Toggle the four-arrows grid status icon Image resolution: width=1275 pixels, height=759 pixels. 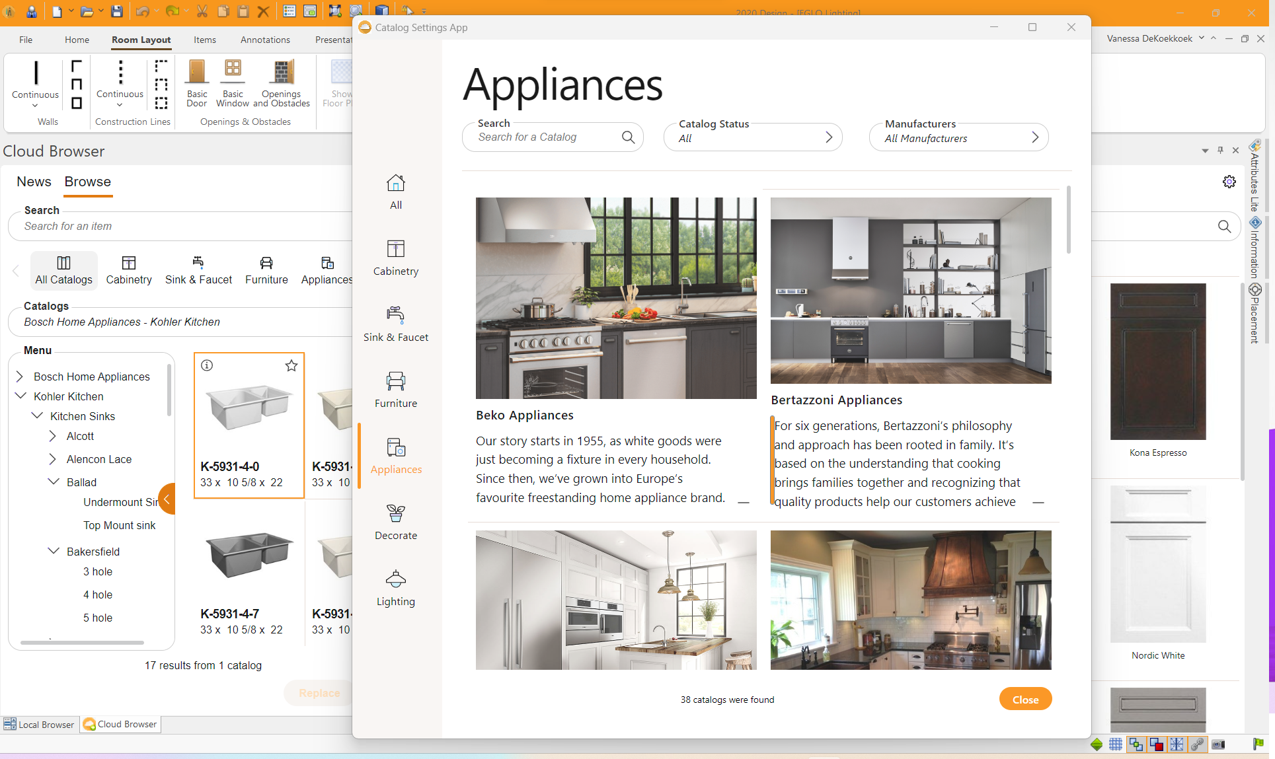[x=1177, y=744]
